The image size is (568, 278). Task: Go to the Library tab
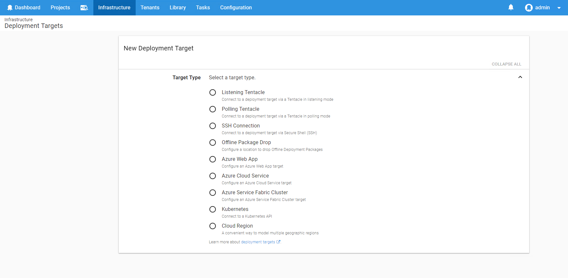coord(178,8)
